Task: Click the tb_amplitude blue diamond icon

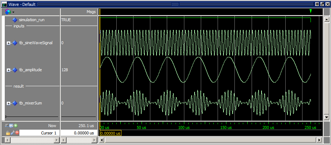Action: (x=15, y=70)
